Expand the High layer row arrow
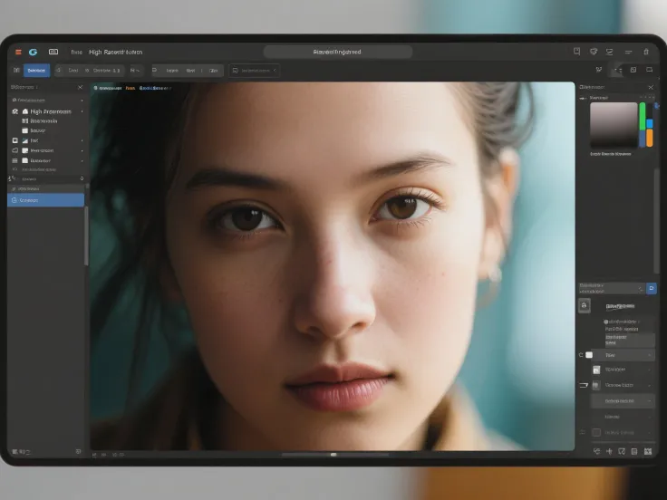This screenshot has width=667, height=500. [82, 111]
